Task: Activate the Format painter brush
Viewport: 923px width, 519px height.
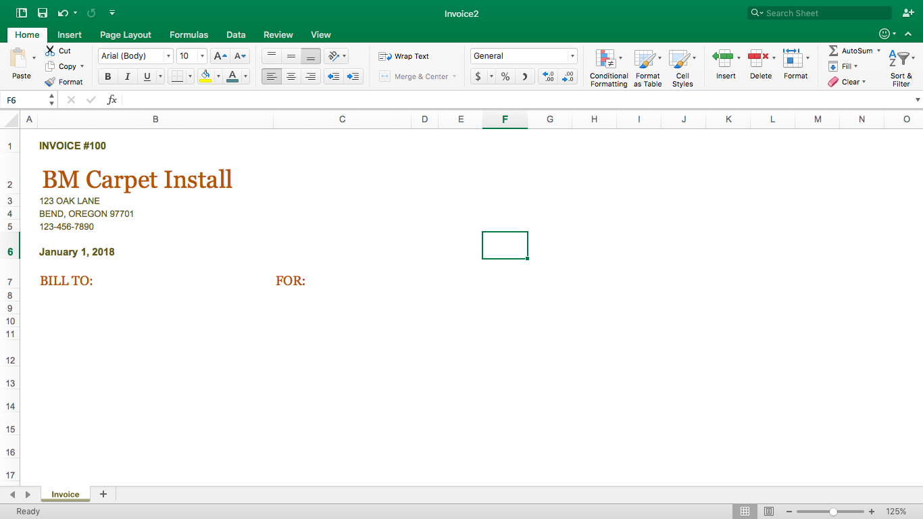Action: pyautogui.click(x=50, y=82)
